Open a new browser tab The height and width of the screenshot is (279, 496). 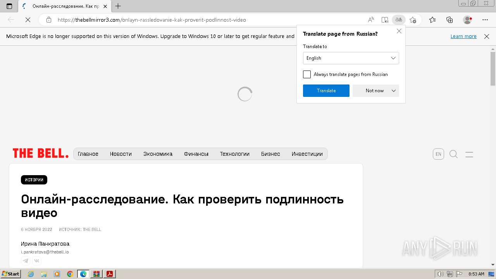coord(118,6)
